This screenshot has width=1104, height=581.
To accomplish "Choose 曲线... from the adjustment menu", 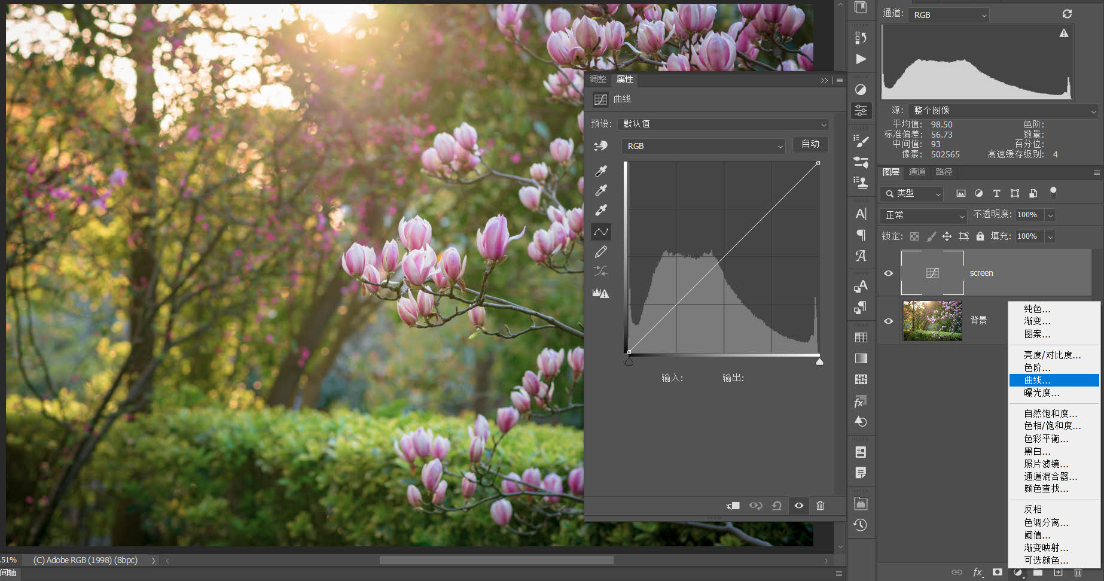I will tap(1054, 380).
